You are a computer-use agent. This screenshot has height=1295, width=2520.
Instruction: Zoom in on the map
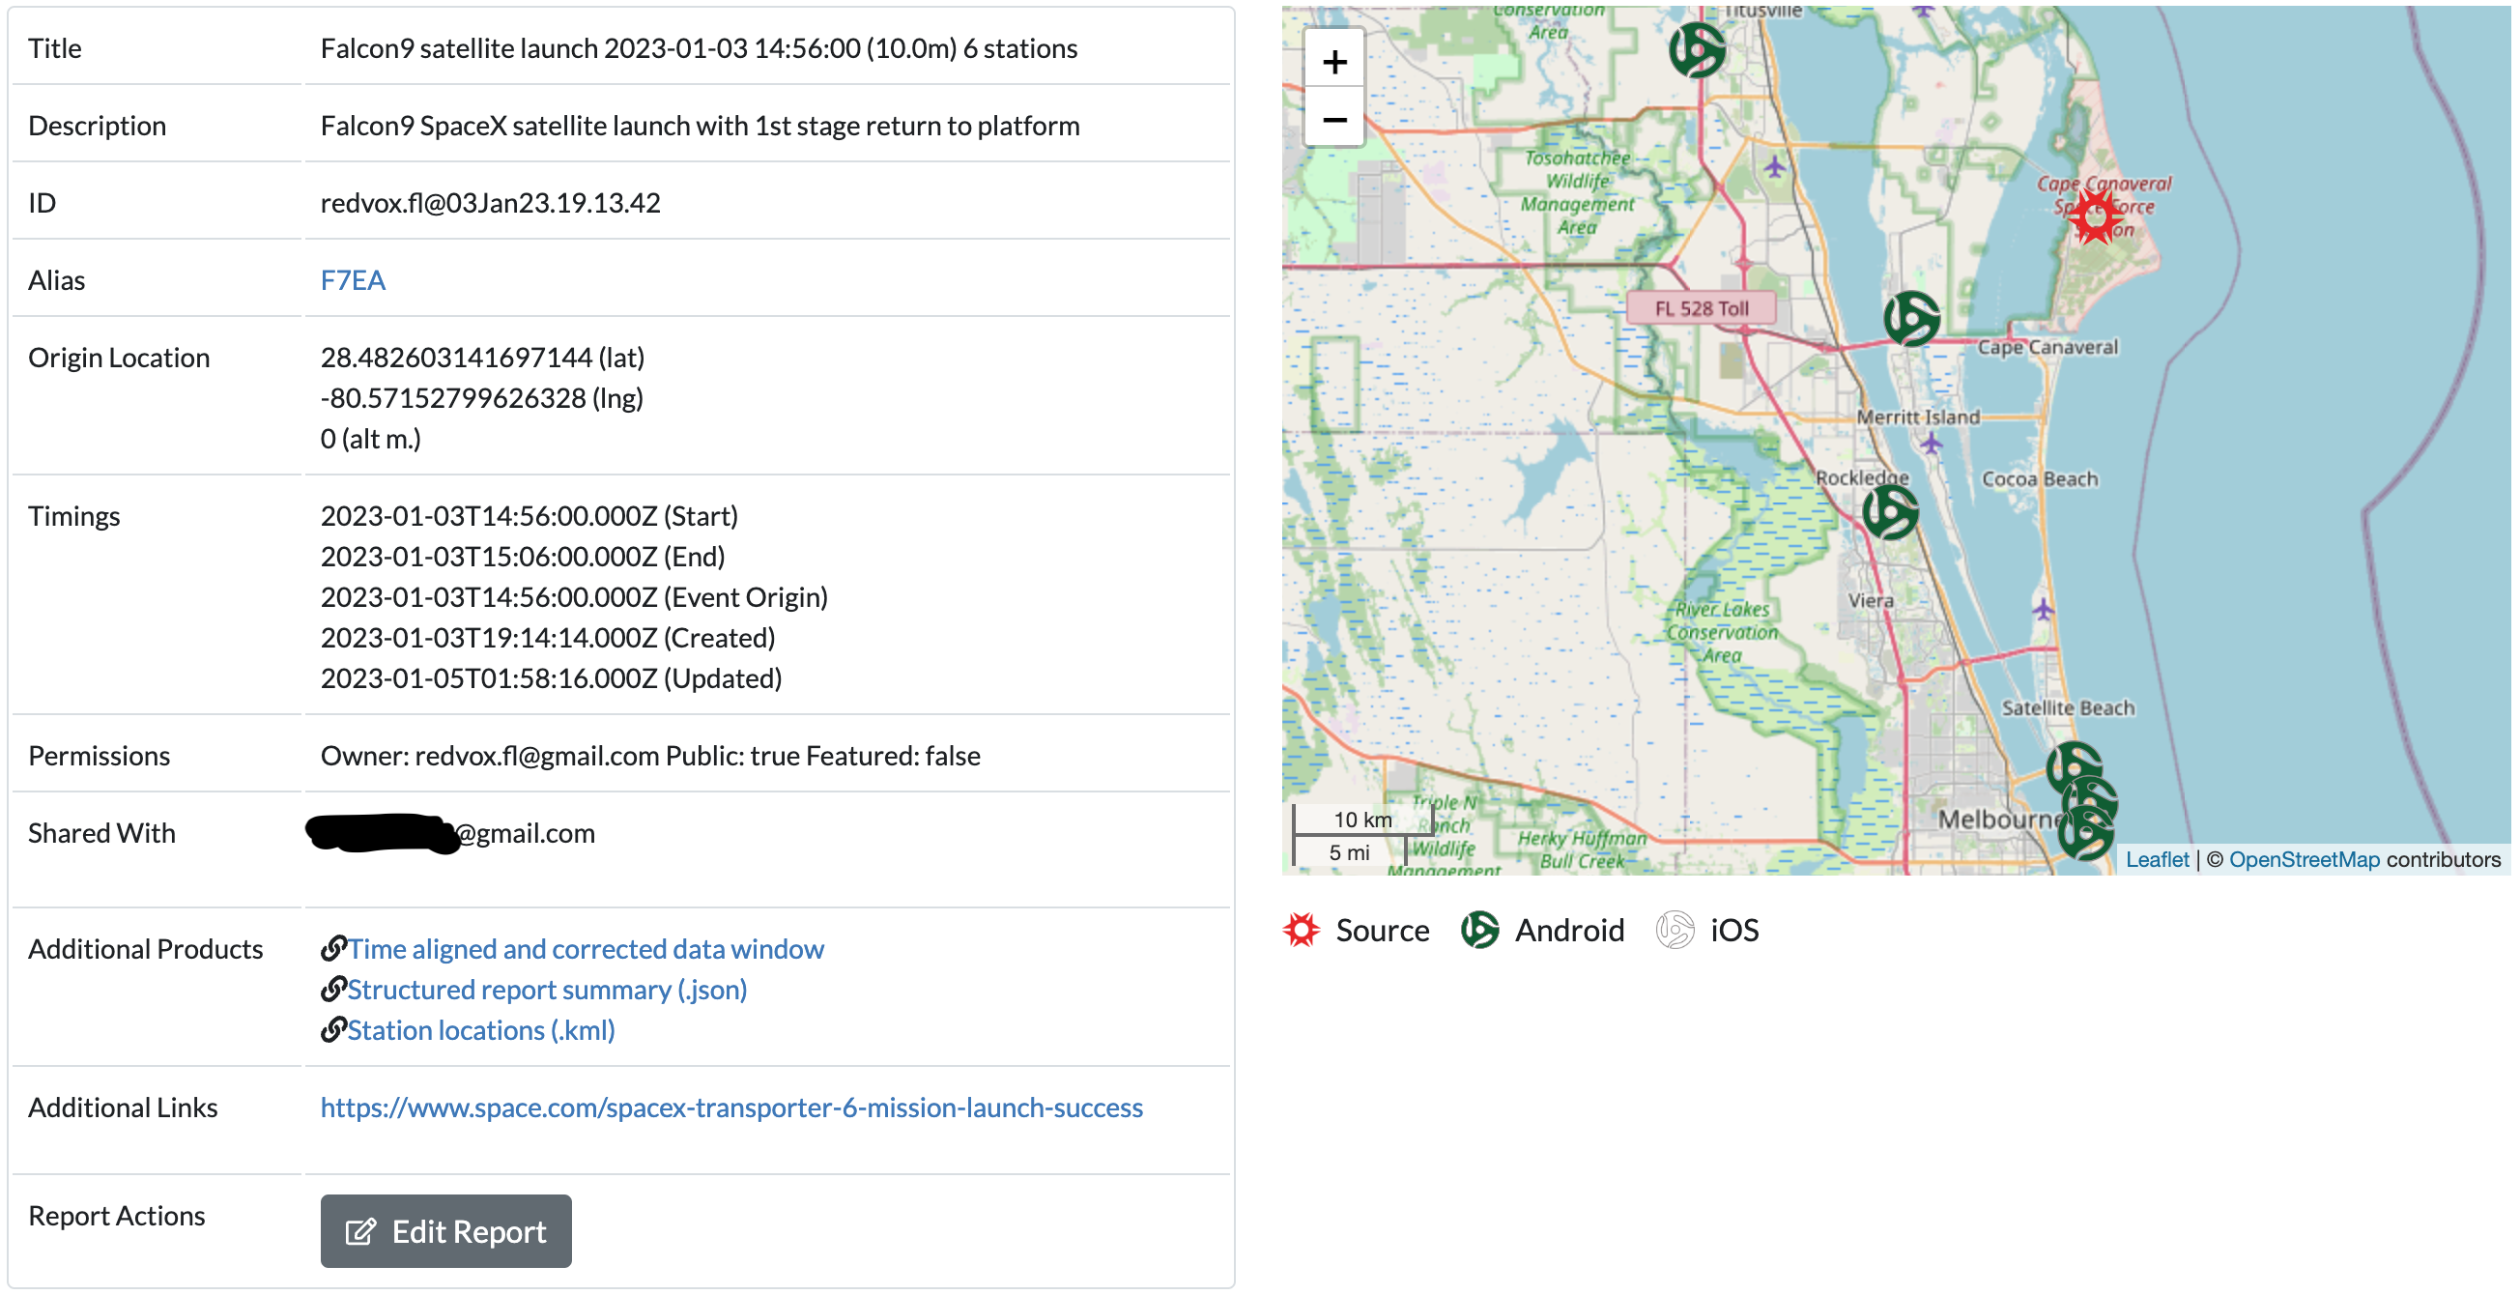[1333, 63]
